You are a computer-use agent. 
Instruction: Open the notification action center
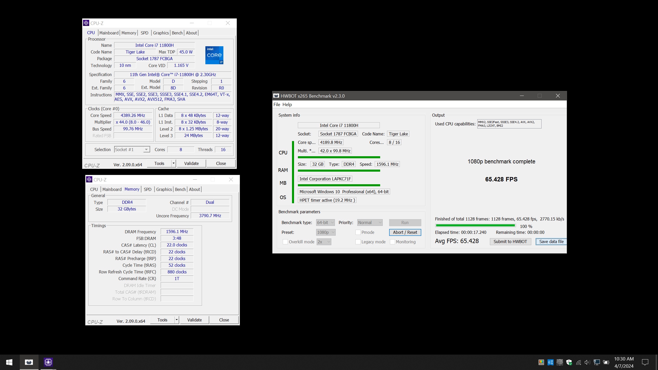645,362
